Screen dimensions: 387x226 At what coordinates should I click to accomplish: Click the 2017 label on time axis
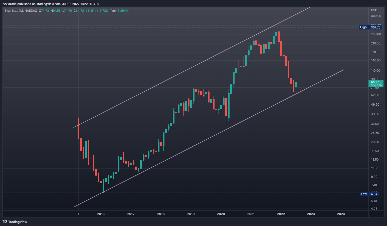131,214
